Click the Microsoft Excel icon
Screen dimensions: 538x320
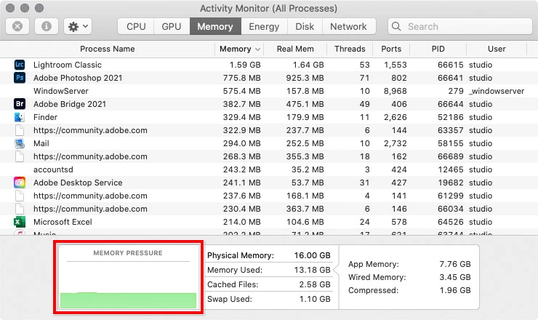coord(20,222)
